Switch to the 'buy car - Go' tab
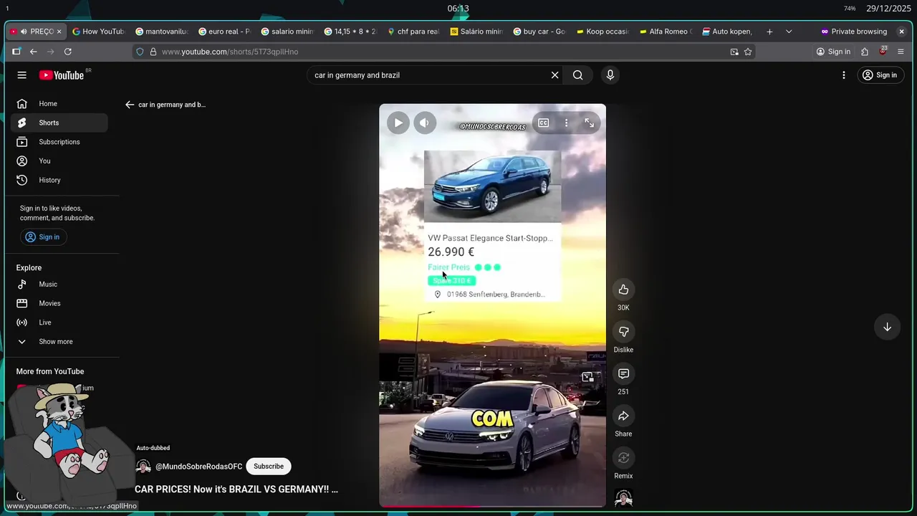This screenshot has height=516, width=917. [539, 32]
